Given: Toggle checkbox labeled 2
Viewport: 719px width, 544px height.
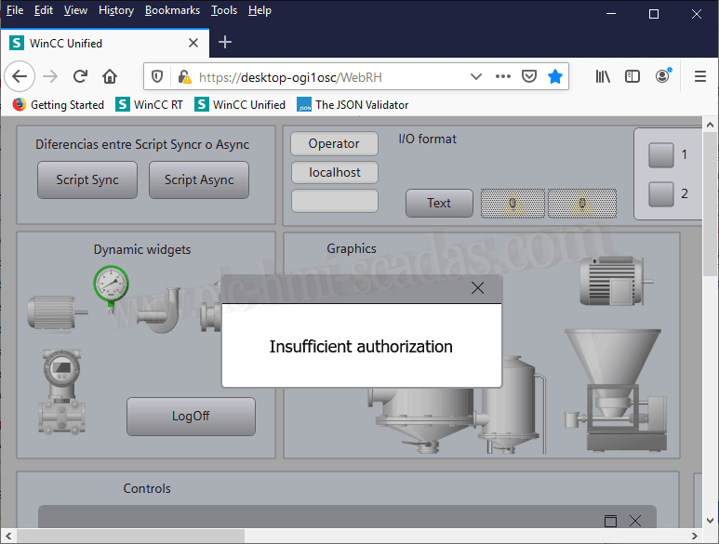Looking at the screenshot, I should [x=661, y=194].
